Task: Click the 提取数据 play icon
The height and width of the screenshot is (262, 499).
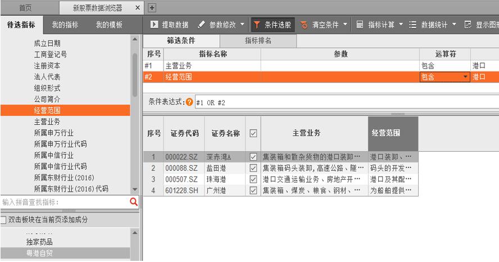Action: [x=154, y=25]
